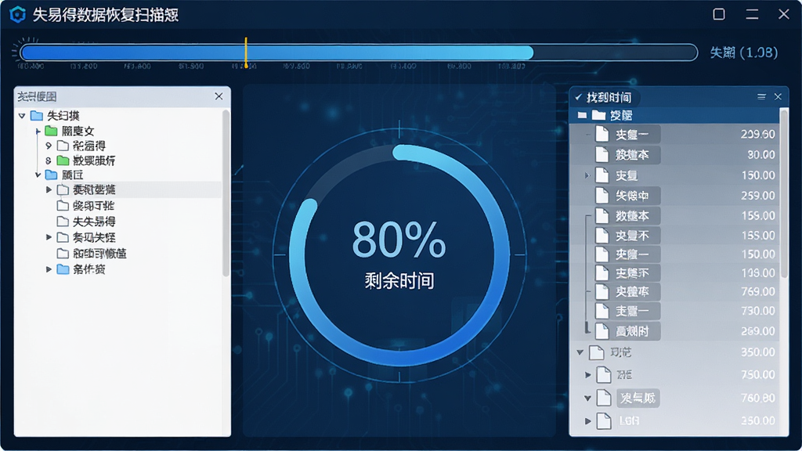Select the file icon in the 209.60 row
802x451 pixels.
click(x=602, y=134)
